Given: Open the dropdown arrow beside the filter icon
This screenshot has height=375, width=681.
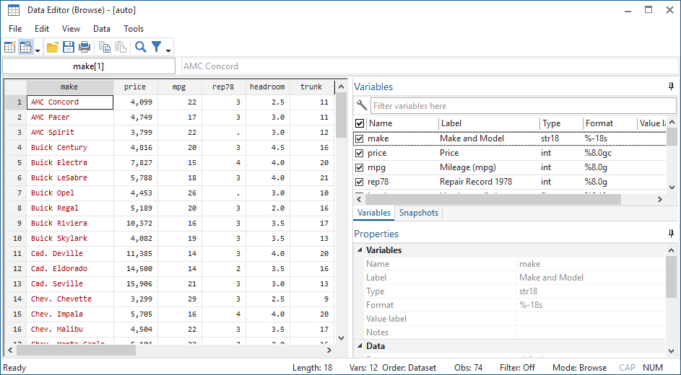Looking at the screenshot, I should pos(168,50).
